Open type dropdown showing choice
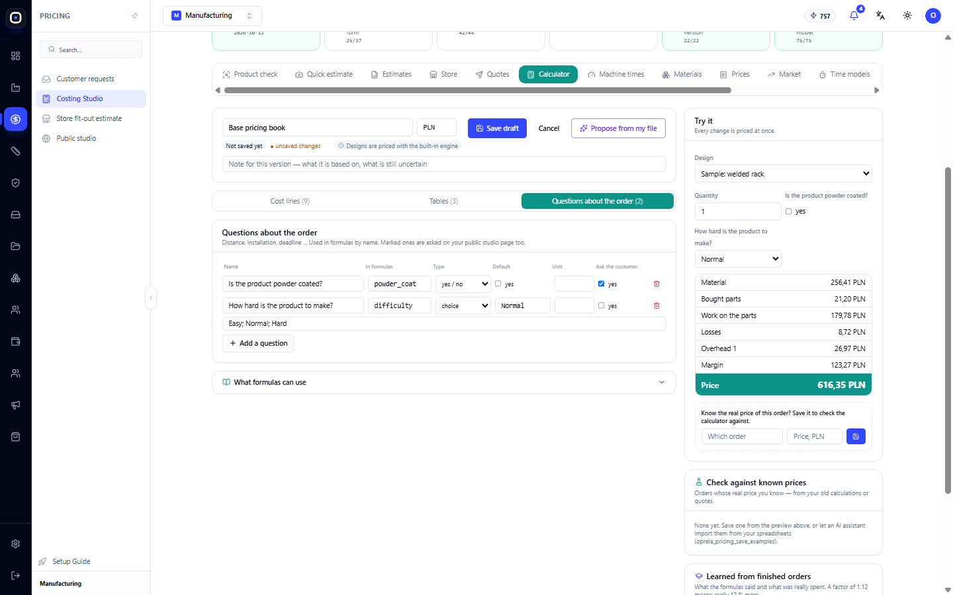This screenshot has height=595, width=953. 463,305
